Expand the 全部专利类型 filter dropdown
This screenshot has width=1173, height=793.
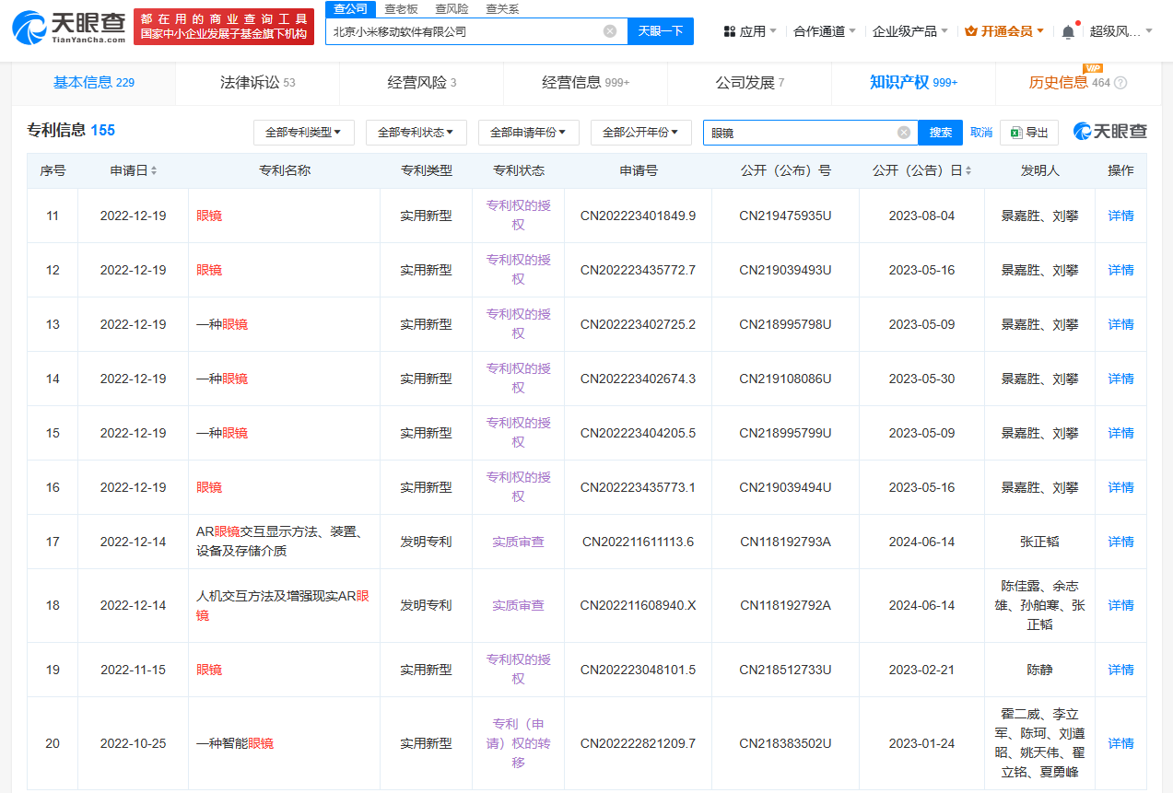304,132
